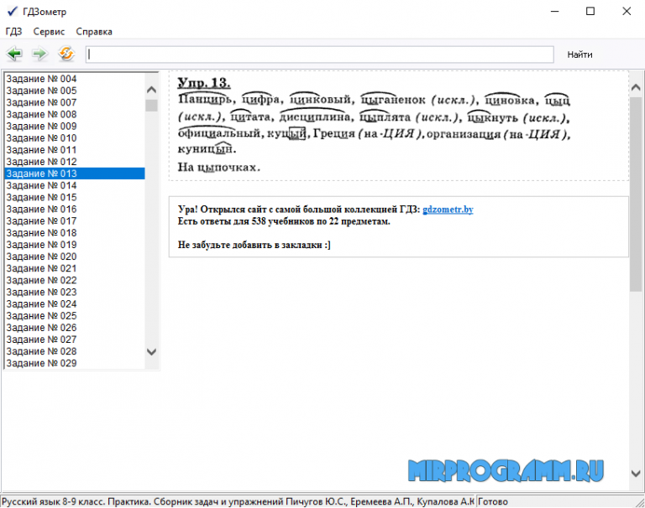Click the content pane scrollbar thumb
The height and width of the screenshot is (508, 645).
[636, 194]
